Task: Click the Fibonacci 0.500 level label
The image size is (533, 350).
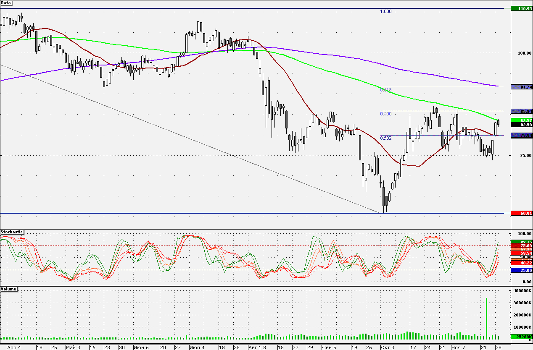Action: click(385, 114)
